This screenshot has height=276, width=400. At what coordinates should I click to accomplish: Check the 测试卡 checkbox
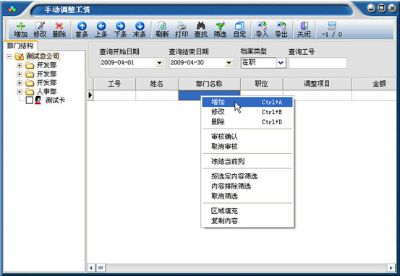pyautogui.click(x=30, y=100)
